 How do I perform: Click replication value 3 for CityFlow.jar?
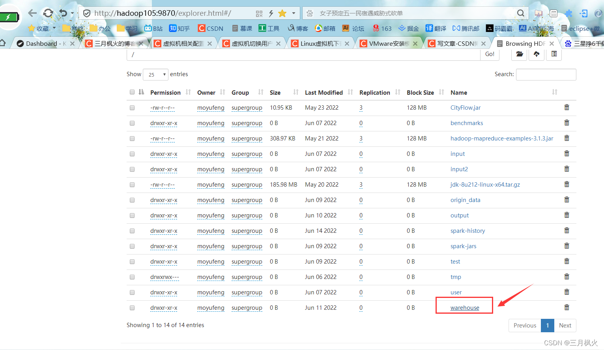pyautogui.click(x=361, y=108)
